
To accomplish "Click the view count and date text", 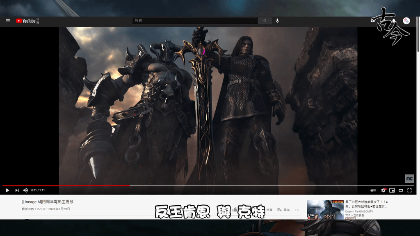I will point(46,209).
